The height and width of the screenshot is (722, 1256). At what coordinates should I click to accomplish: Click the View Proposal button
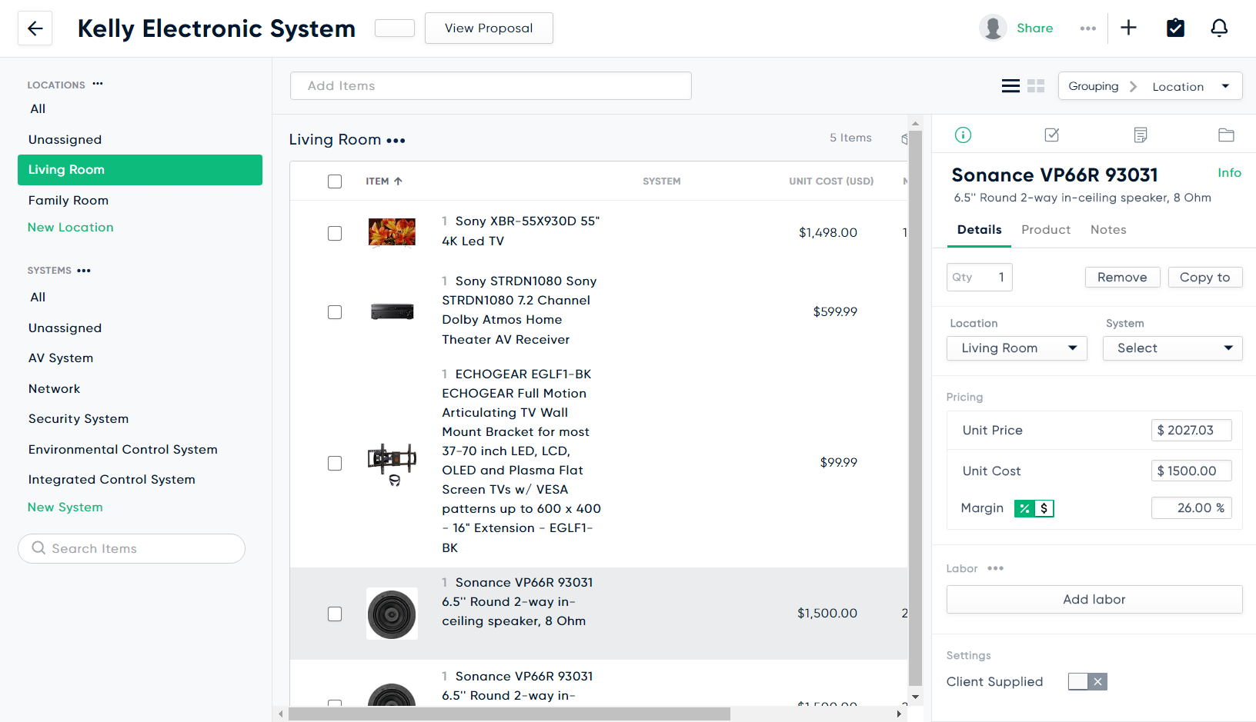[x=489, y=28]
